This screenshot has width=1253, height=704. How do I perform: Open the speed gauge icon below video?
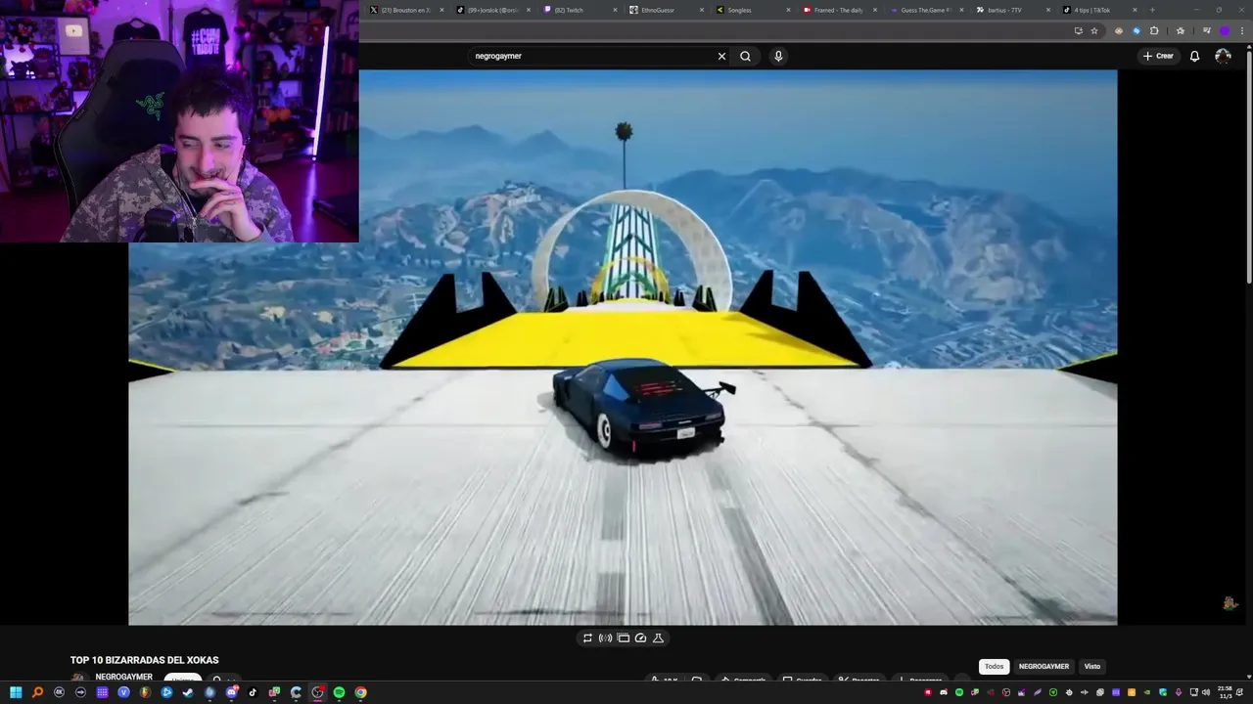pos(640,638)
